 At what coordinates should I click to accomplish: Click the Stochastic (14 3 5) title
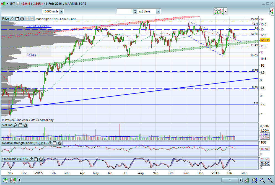[15, 159]
